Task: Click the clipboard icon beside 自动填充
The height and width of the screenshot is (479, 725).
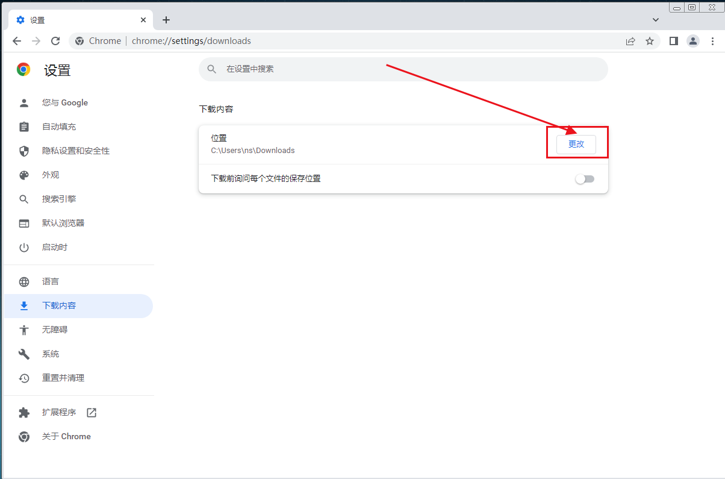Action: 24,127
